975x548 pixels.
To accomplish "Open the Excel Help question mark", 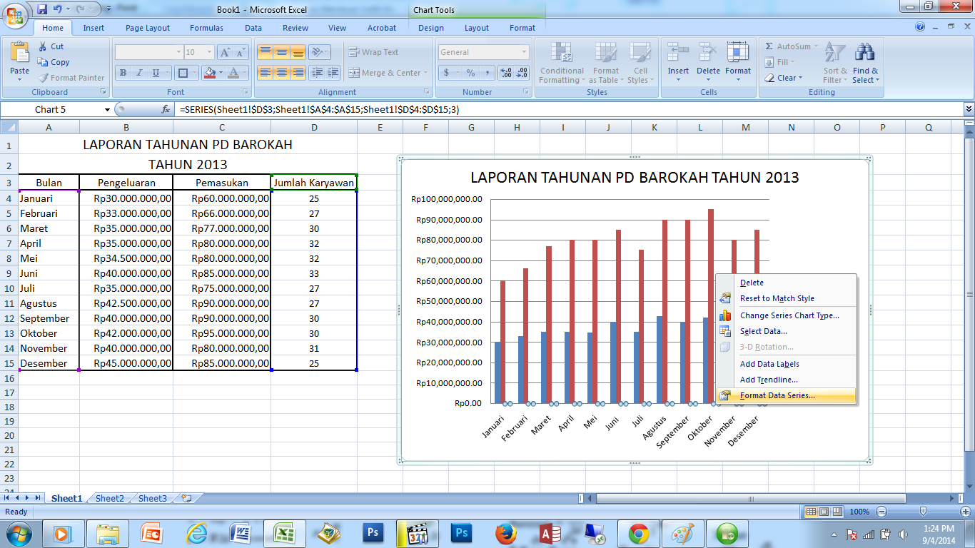I will [921, 27].
